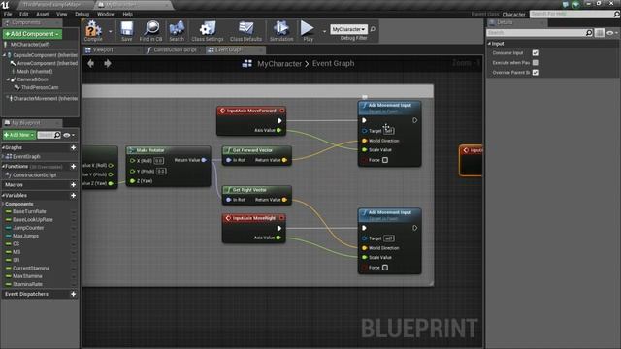
Task: Save the blueprint asset
Action: pyautogui.click(x=127, y=31)
